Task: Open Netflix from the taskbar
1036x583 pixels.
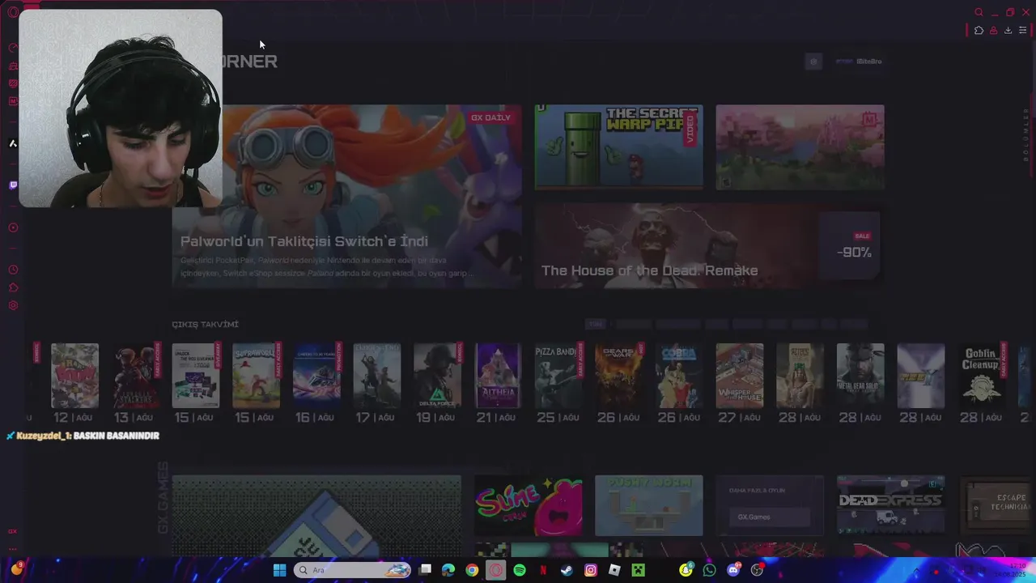Action: point(543,570)
